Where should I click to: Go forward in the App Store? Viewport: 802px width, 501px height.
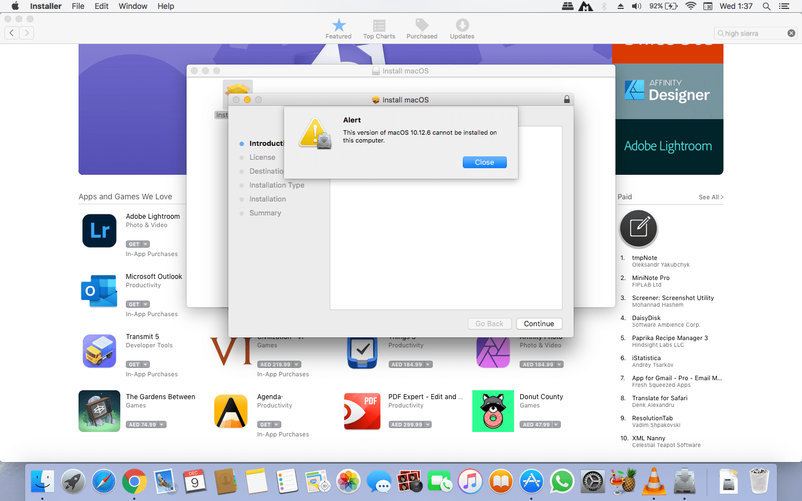27,33
